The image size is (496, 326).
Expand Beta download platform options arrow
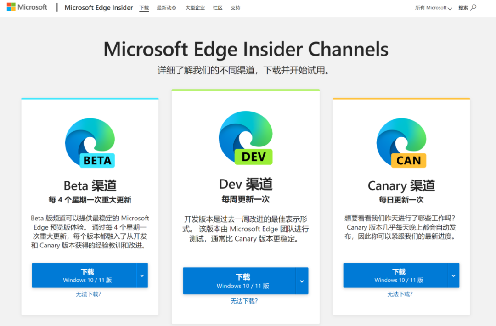click(142, 275)
